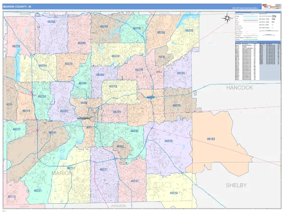284x213 pixels.
Task: Select ZIP code label 46219
Action: (x=150, y=98)
